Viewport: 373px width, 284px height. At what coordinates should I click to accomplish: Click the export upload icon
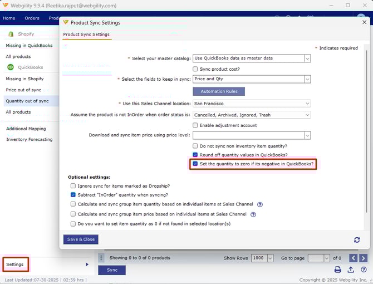[x=351, y=270]
